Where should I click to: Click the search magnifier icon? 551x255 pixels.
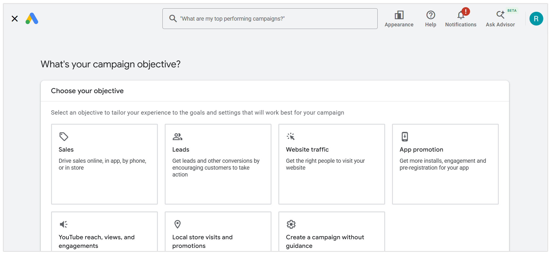pyautogui.click(x=173, y=19)
